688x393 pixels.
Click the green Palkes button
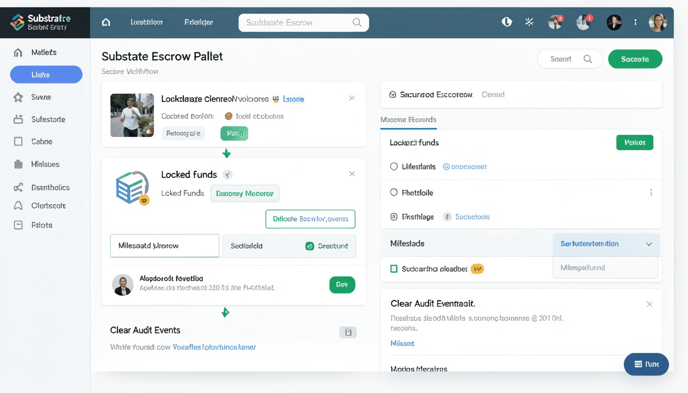pyautogui.click(x=634, y=143)
